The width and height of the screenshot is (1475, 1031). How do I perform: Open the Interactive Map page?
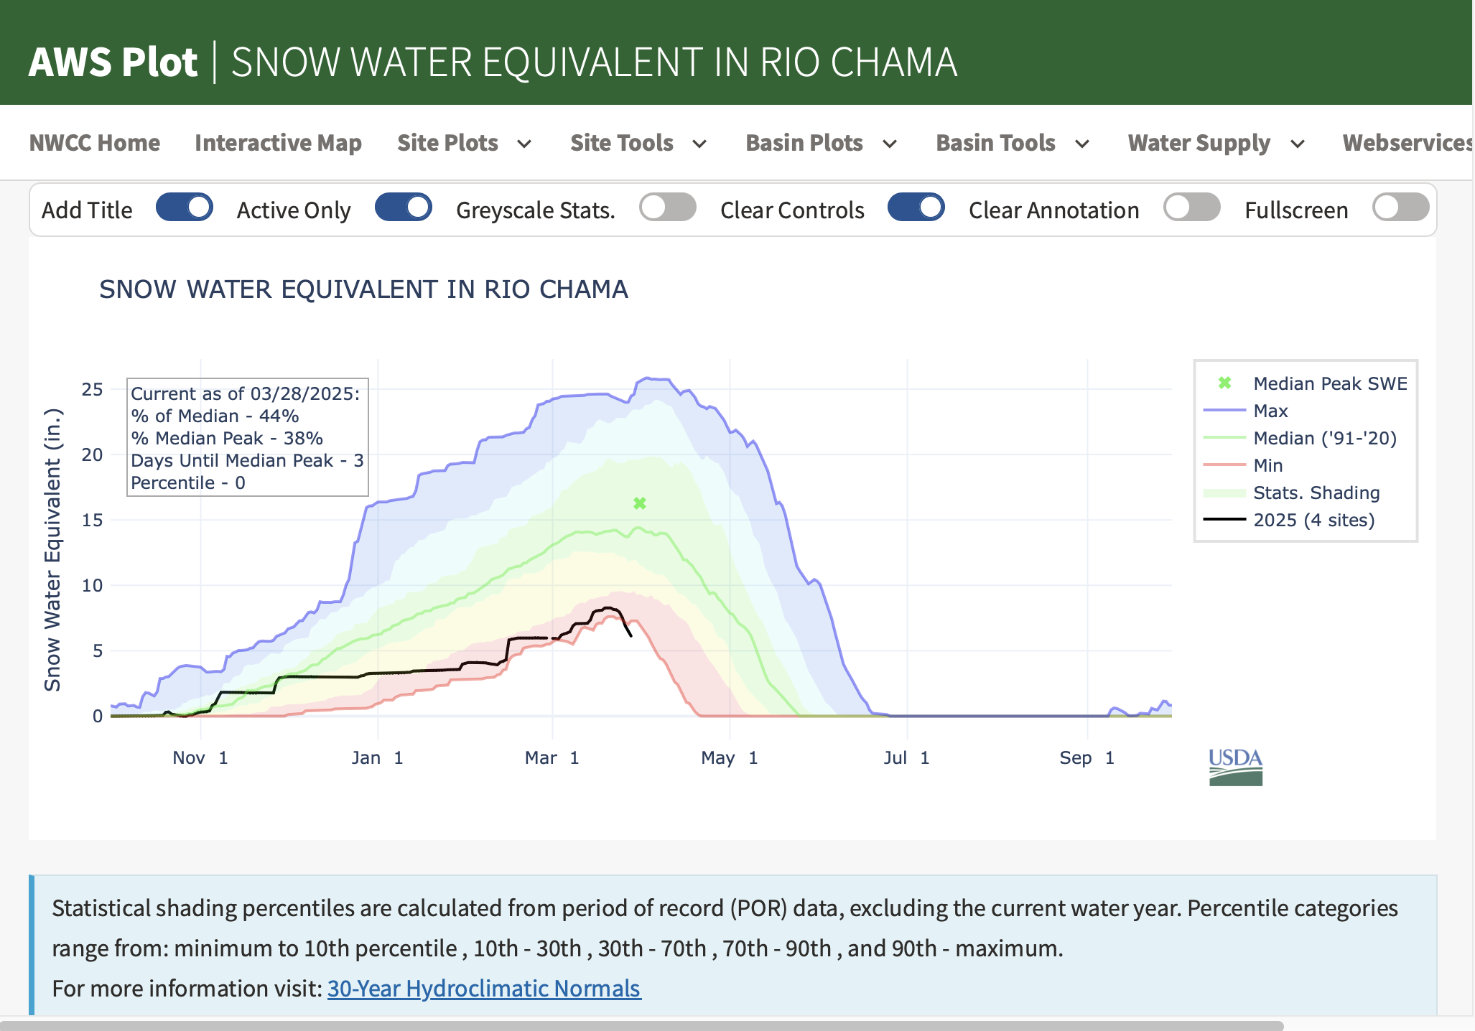(x=278, y=143)
